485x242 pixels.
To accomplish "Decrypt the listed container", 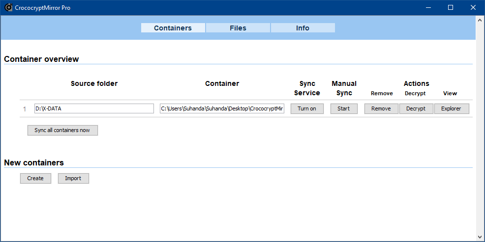I will (x=416, y=108).
